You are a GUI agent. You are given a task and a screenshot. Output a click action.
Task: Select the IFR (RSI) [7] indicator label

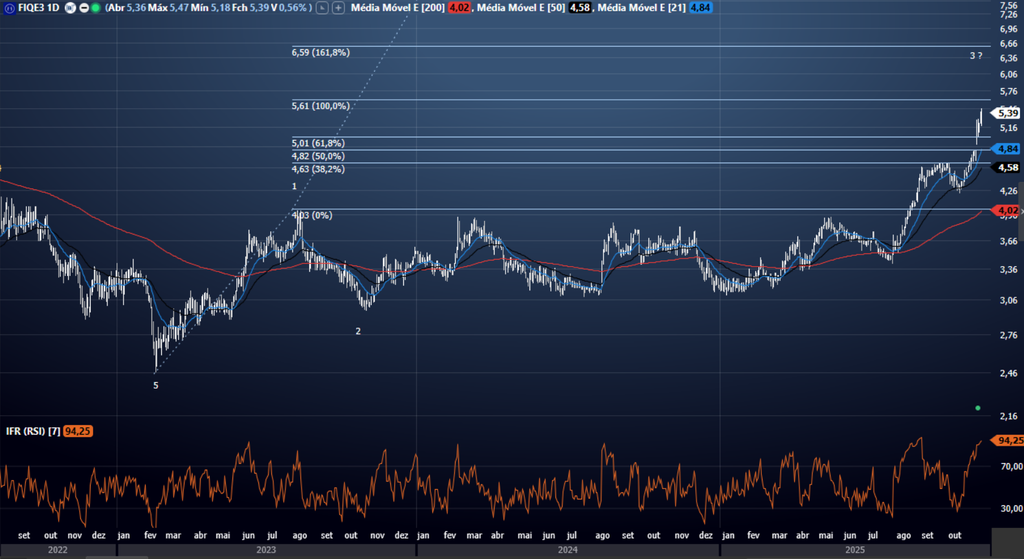point(33,431)
